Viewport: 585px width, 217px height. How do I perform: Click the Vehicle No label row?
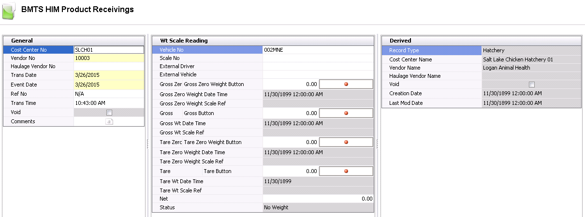click(207, 50)
